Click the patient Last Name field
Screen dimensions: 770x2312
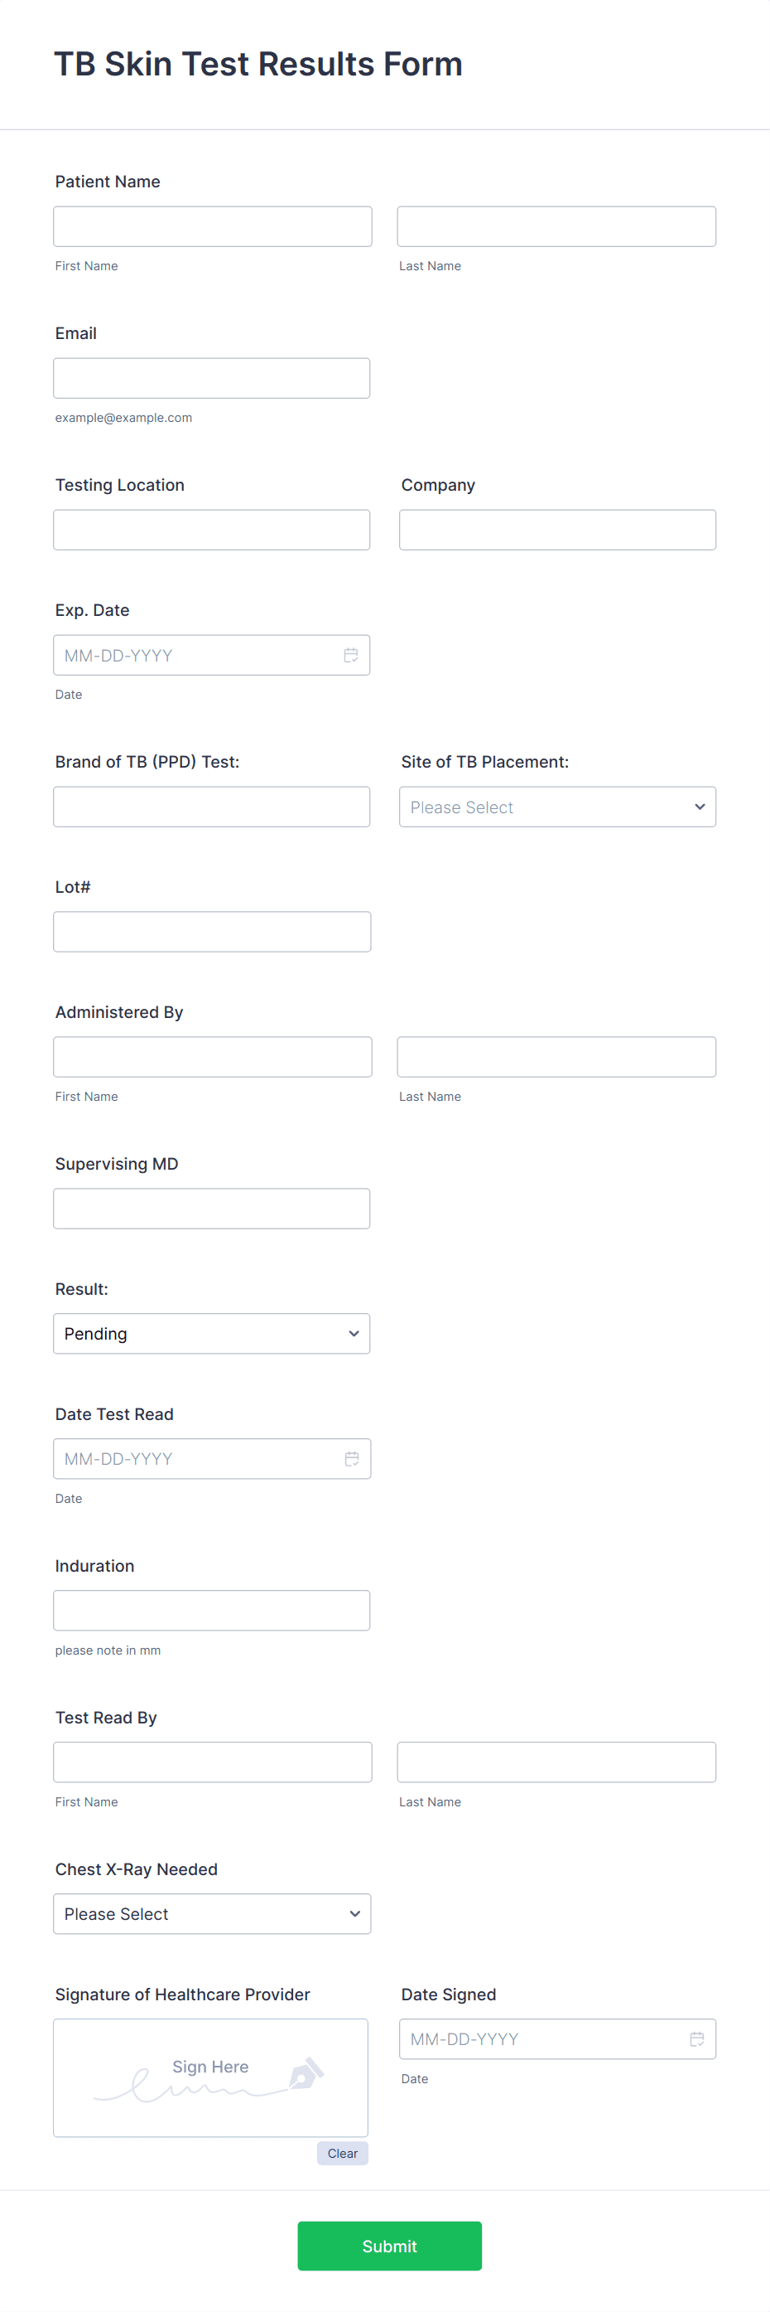point(556,225)
